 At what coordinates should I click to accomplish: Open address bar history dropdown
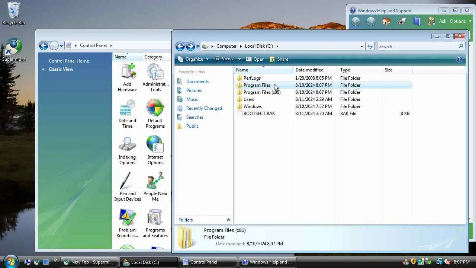[x=361, y=47]
